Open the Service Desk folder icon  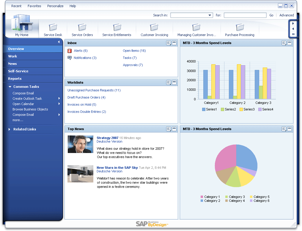tap(53, 27)
